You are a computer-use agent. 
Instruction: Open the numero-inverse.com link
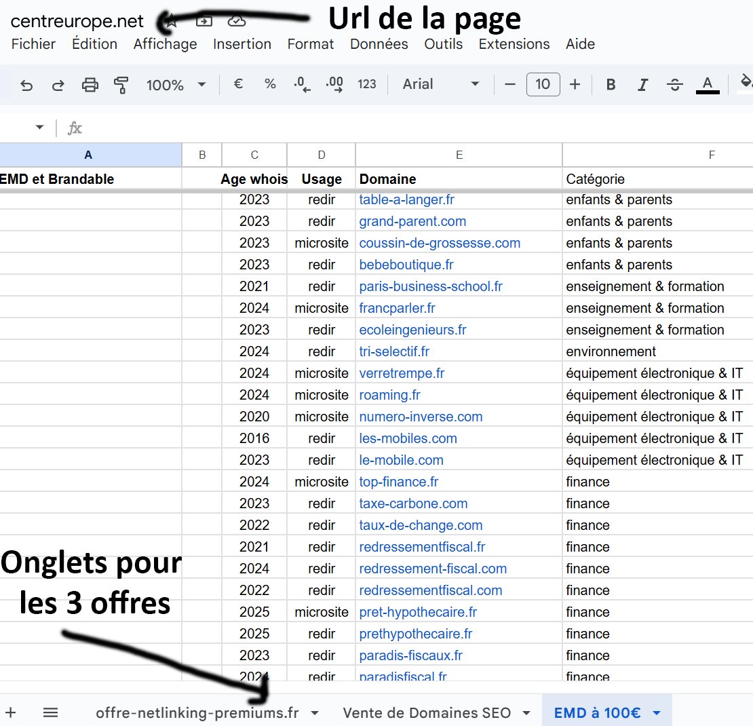pos(421,417)
